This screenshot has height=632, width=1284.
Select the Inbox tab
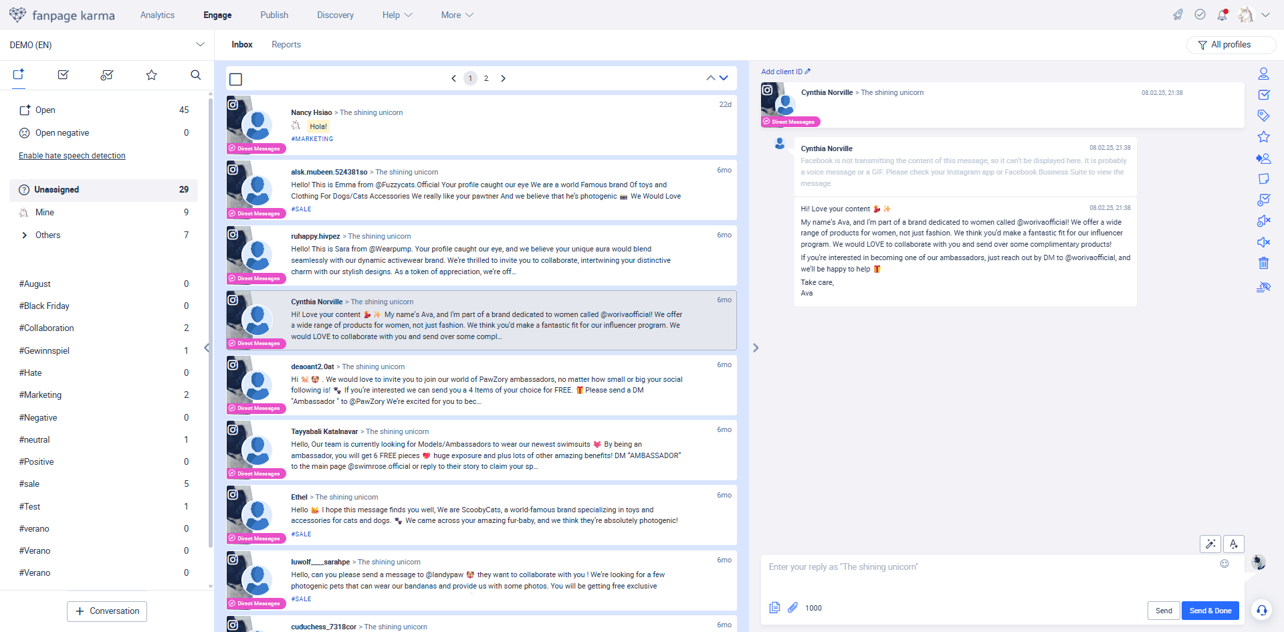242,44
